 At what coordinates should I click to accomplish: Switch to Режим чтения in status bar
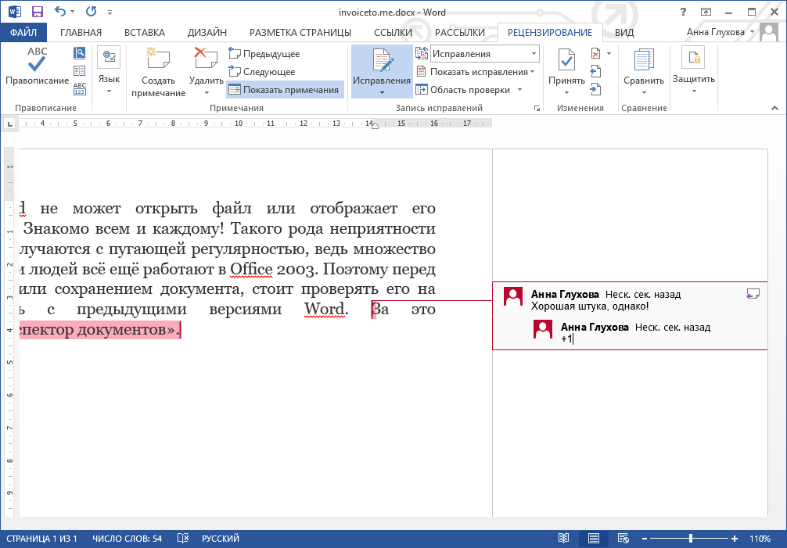click(565, 539)
